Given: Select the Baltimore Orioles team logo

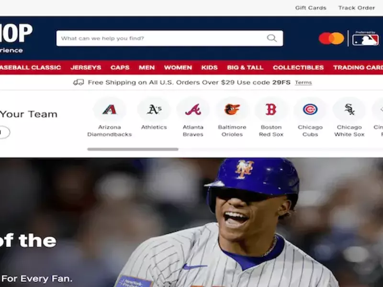Looking at the screenshot, I should pyautogui.click(x=232, y=110).
